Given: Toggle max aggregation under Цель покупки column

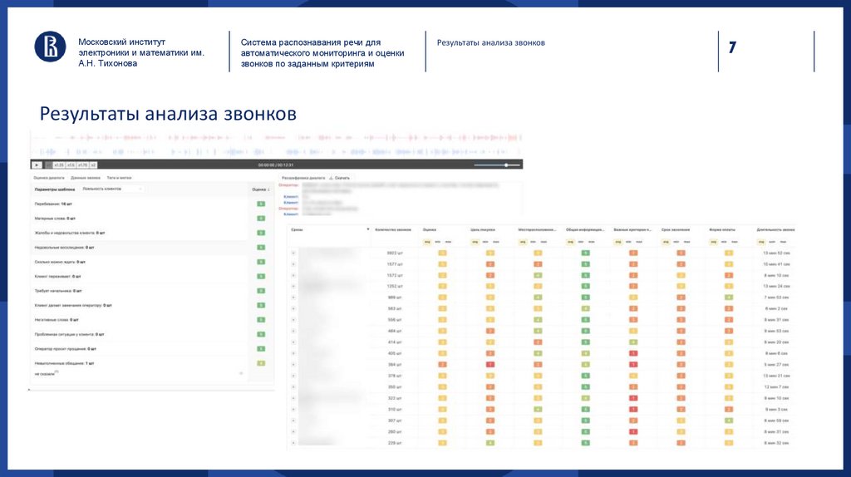Looking at the screenshot, I should tap(496, 242).
